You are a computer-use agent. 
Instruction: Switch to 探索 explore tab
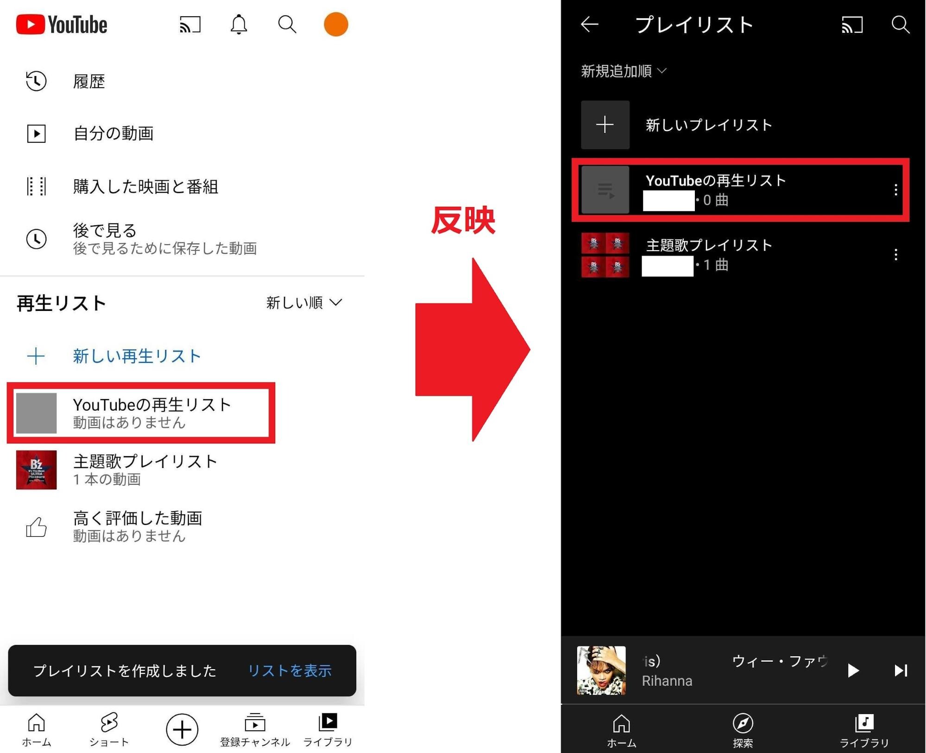pos(743,731)
